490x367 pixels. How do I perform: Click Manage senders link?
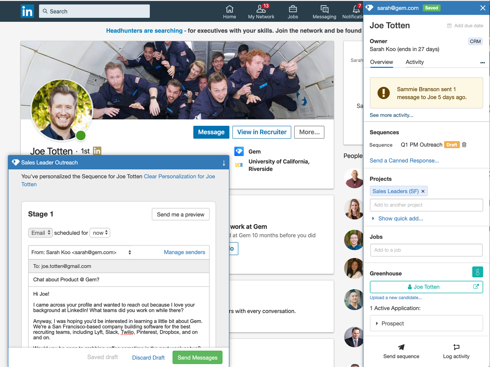tap(184, 252)
